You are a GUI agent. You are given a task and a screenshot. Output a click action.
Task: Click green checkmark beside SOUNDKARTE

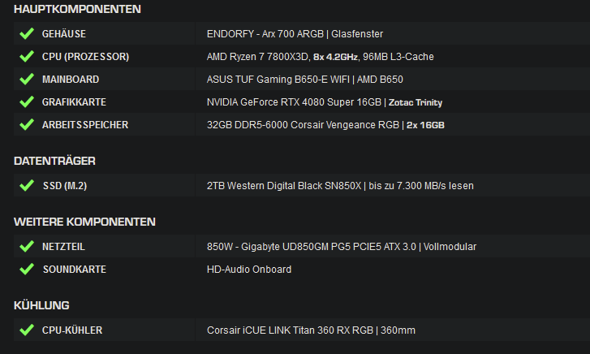click(27, 269)
